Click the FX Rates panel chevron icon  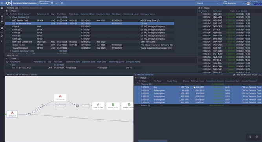click(199, 8)
